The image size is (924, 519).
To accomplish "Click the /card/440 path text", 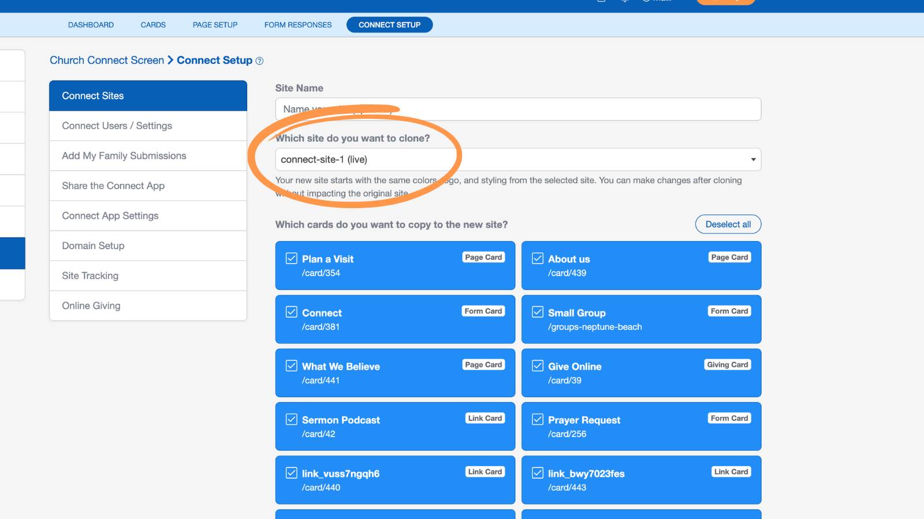I will coord(321,487).
